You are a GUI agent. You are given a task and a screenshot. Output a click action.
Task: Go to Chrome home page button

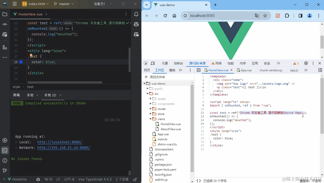pos(174,16)
